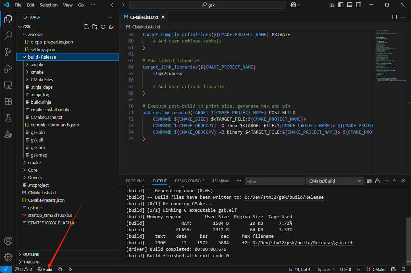Open the Testing flask view
The height and width of the screenshot is (273, 411).
[8, 118]
